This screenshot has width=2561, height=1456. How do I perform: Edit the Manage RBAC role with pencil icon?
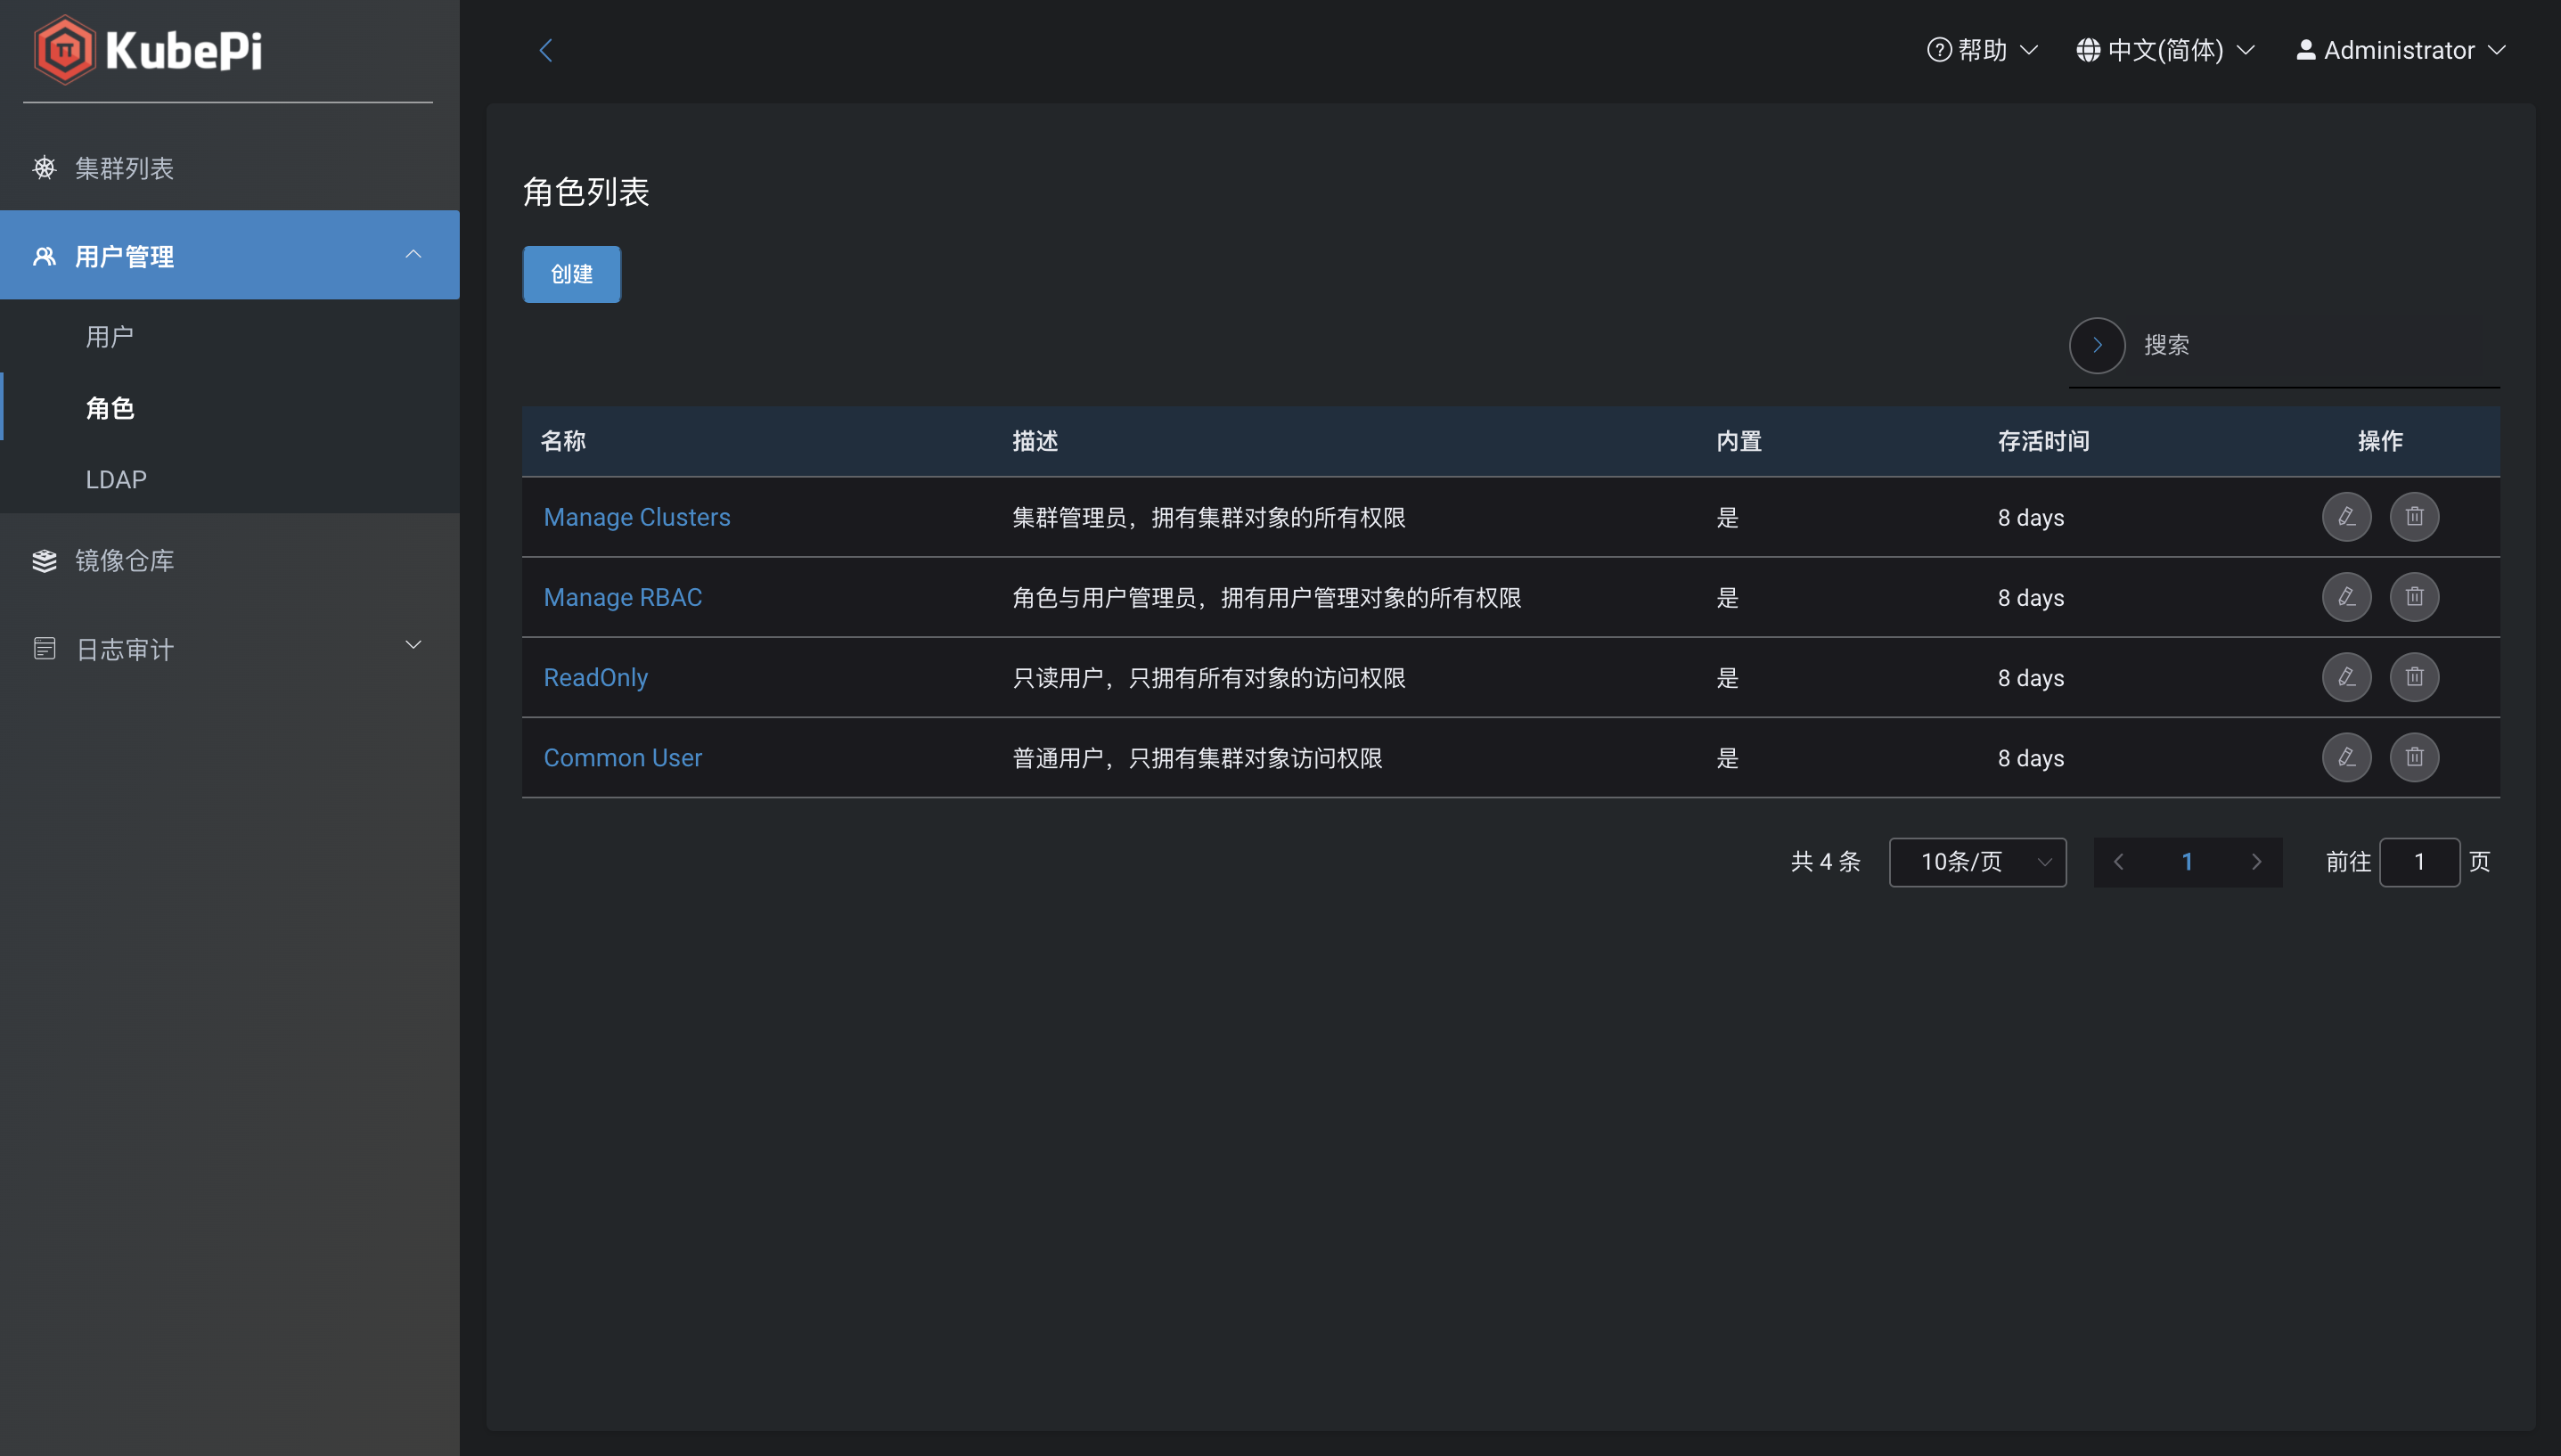tap(2347, 597)
